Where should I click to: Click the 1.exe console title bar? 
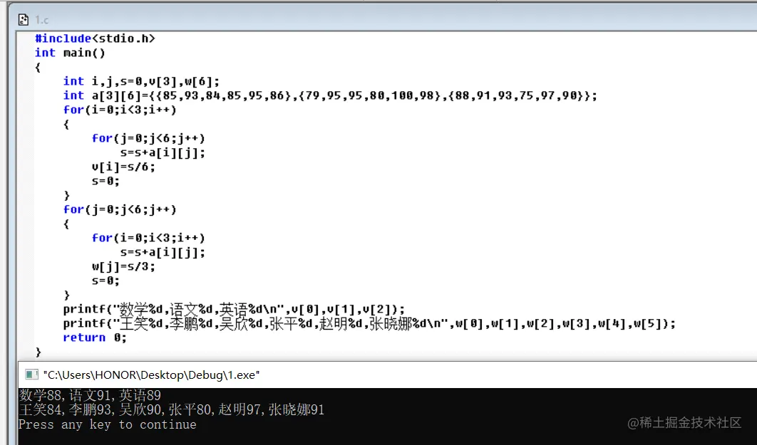(x=387, y=375)
